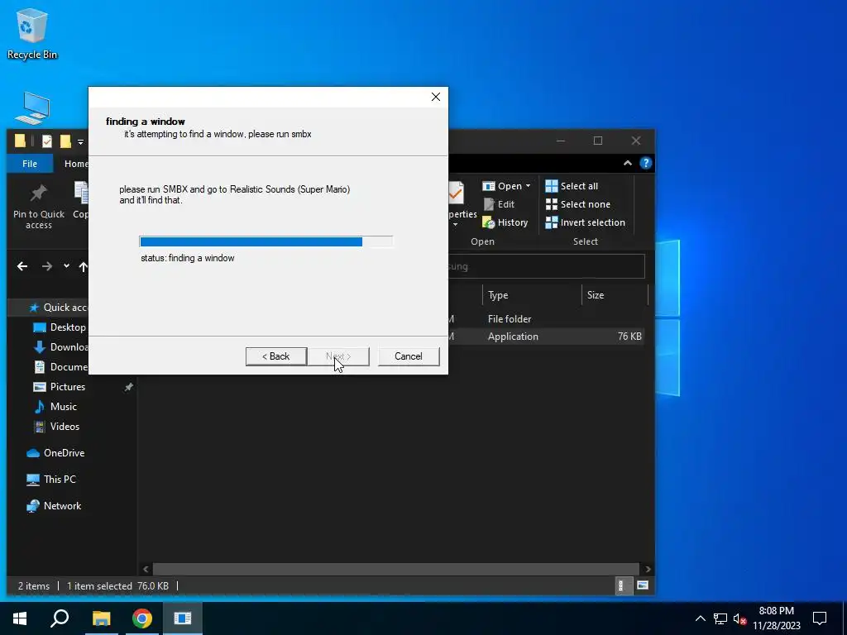Image resolution: width=847 pixels, height=635 pixels.
Task: Go up one folder level arrow
Action: (x=84, y=266)
